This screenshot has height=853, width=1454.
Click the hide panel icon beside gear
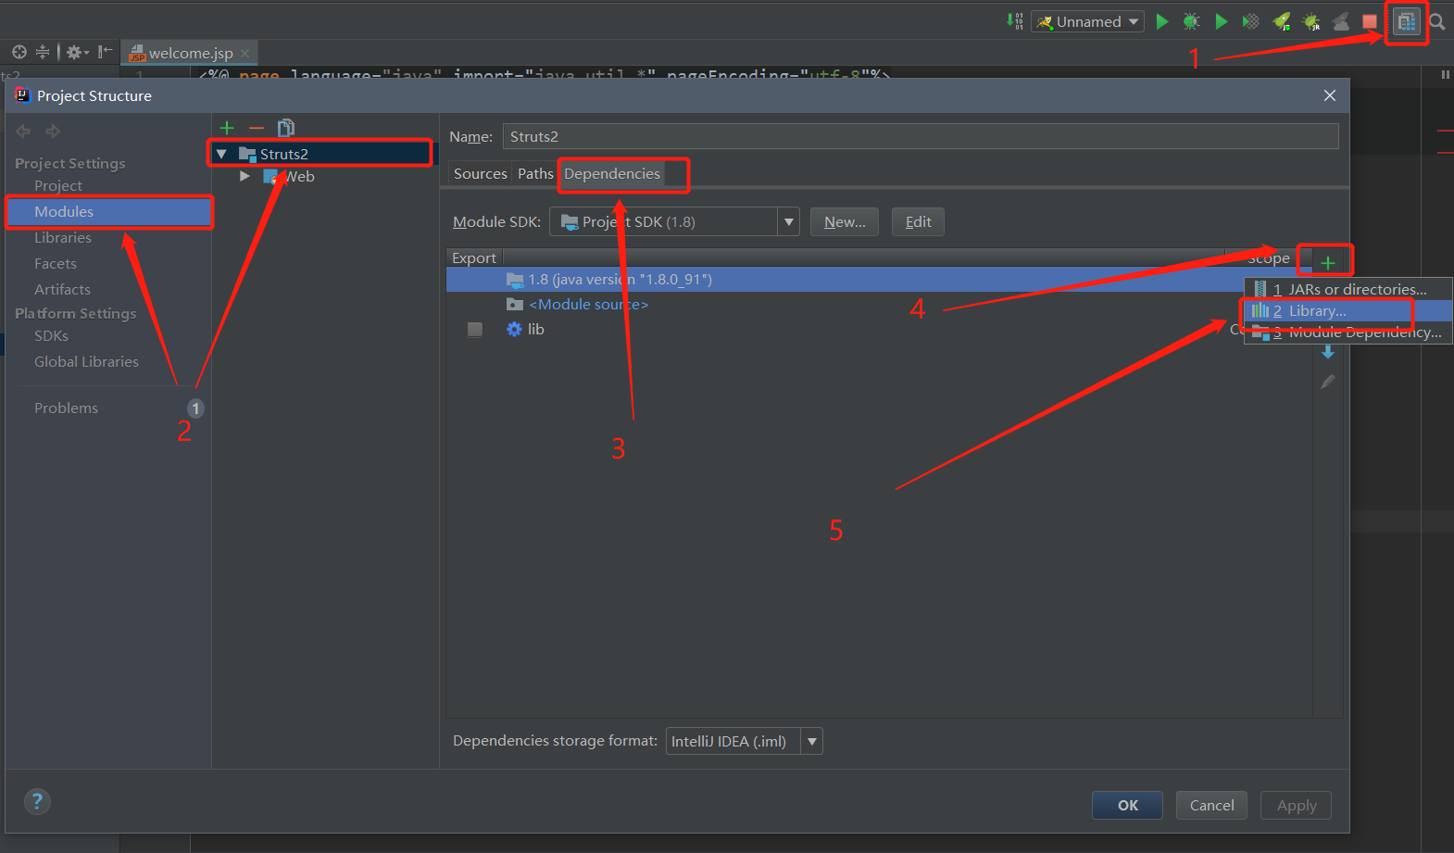click(106, 52)
